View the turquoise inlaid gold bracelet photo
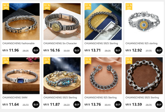The width and height of the screenshot is (165, 112). [62, 76]
